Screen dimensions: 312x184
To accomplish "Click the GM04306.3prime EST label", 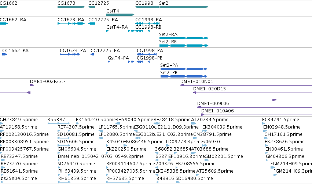I will click(285, 157).
